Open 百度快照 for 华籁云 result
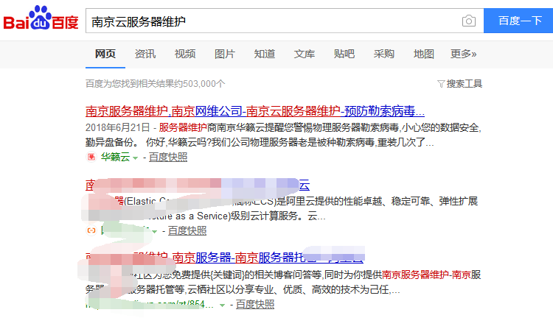Viewport: 553px width, 318px height. click(168, 157)
